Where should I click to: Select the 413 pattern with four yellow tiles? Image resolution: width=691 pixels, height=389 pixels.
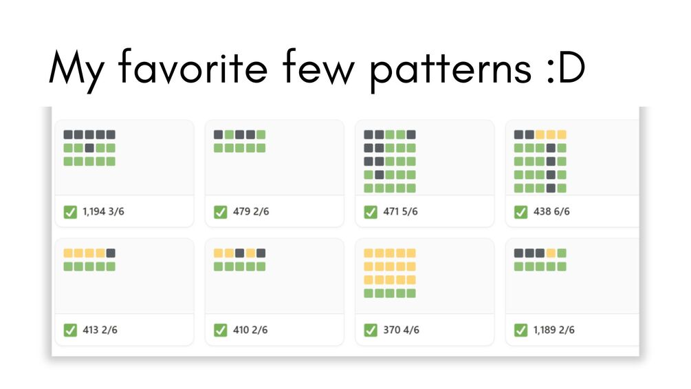coord(89,260)
